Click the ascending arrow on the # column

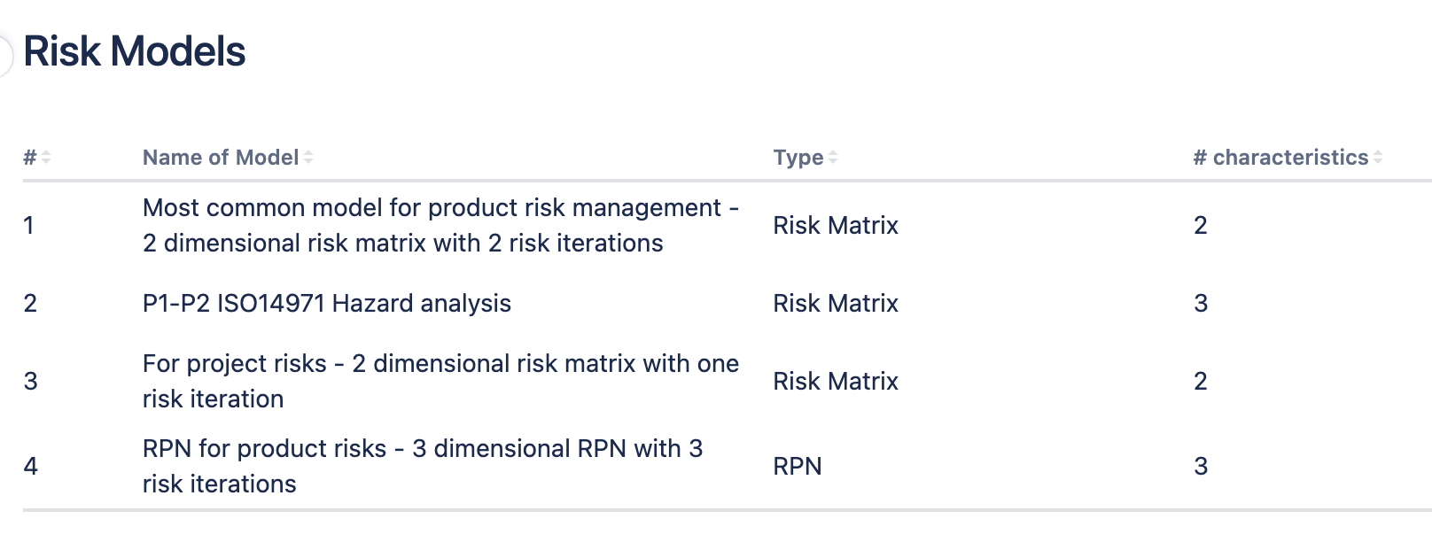click(x=44, y=152)
